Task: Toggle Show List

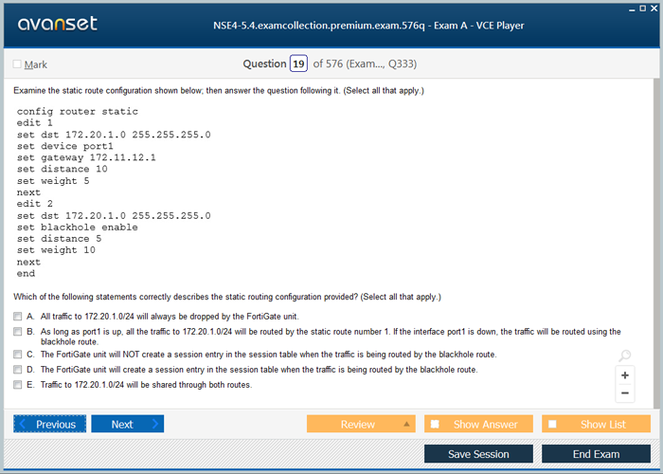Action: (596, 424)
